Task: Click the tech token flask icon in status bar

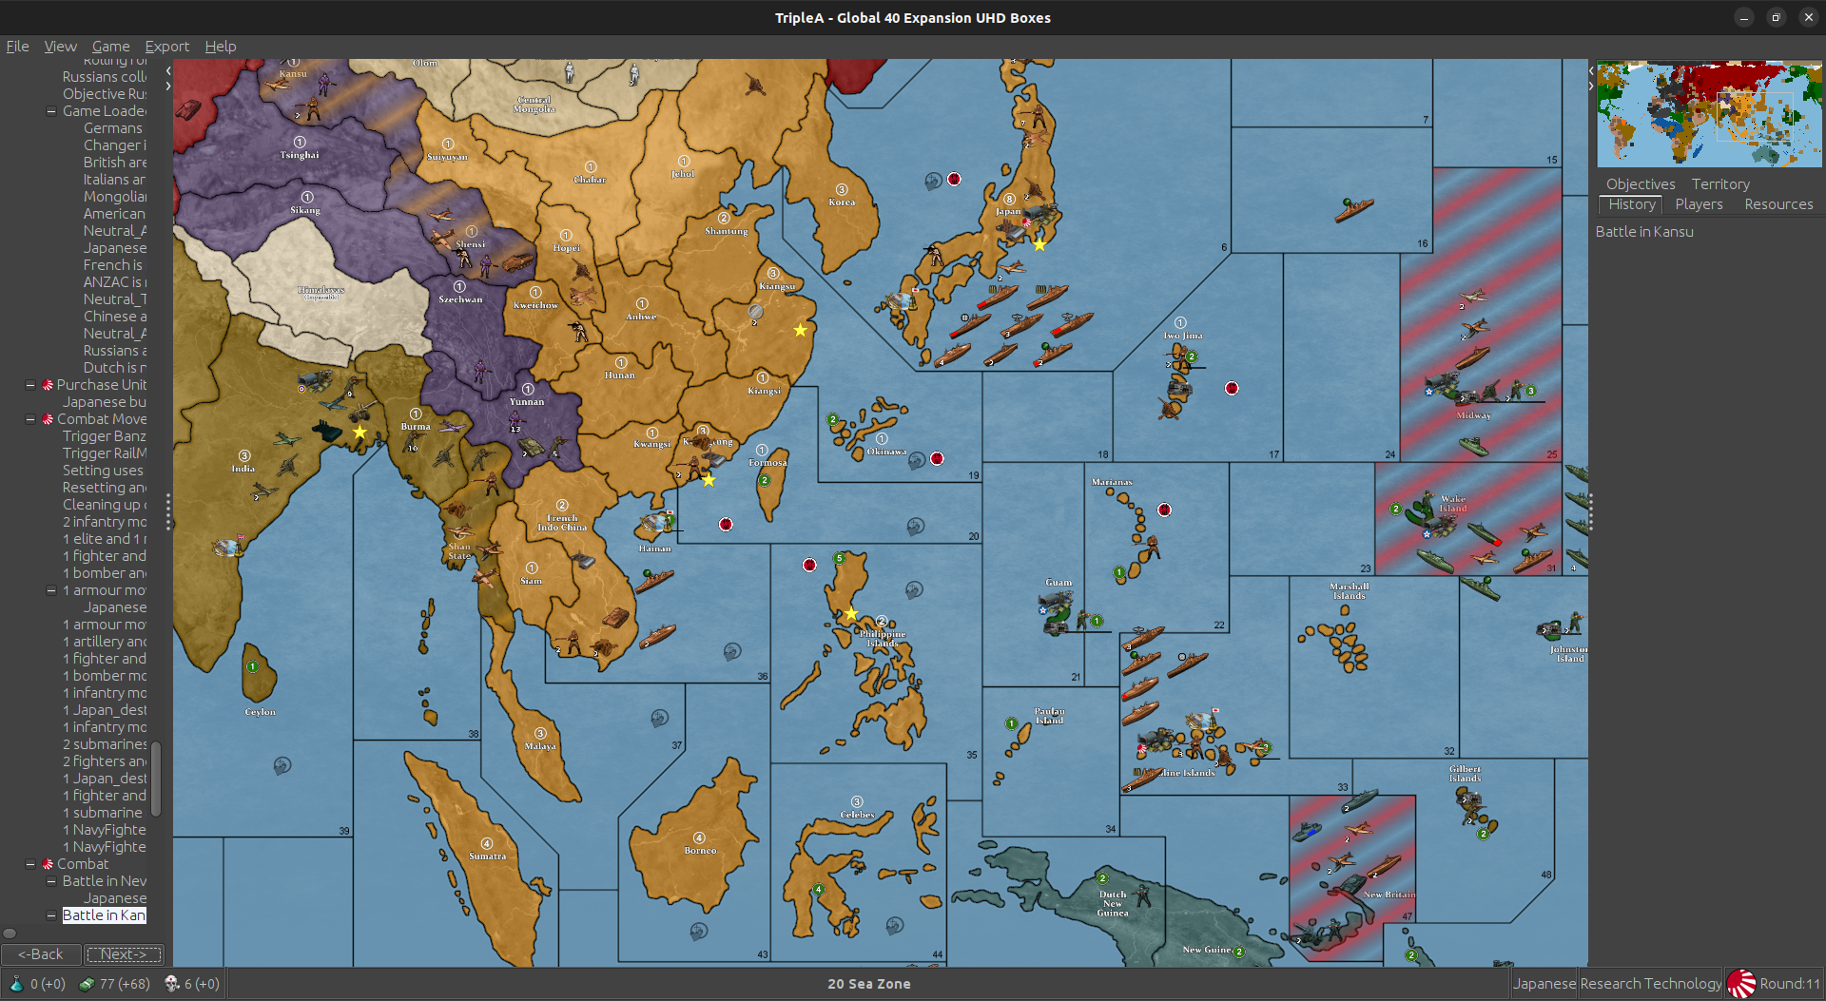Action: point(16,984)
